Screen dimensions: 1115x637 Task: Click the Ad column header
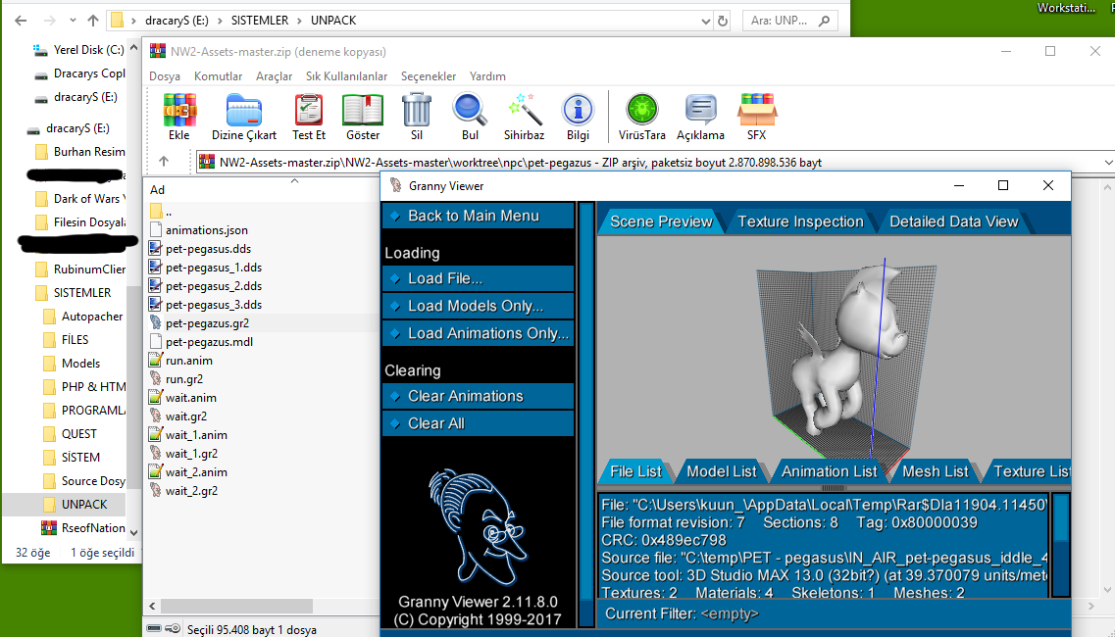[x=263, y=190]
